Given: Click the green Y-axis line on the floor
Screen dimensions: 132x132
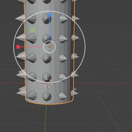Looking at the screenshot, I should point(46,118).
